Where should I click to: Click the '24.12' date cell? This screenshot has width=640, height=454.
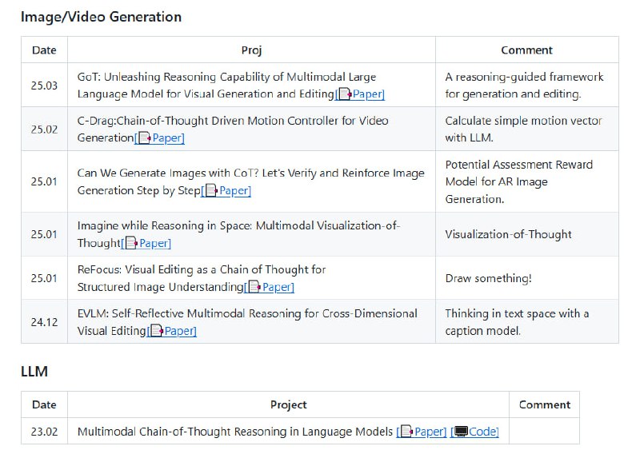(44, 322)
